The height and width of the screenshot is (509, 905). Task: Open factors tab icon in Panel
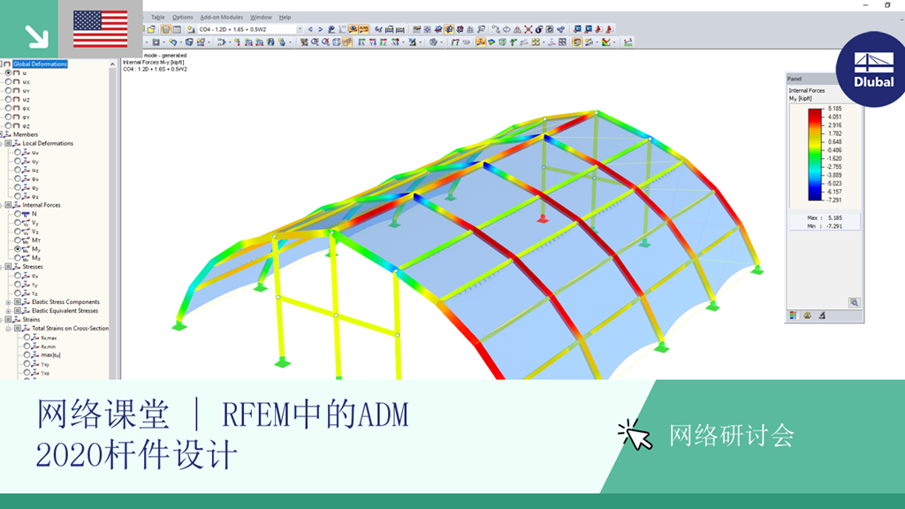pos(807,315)
